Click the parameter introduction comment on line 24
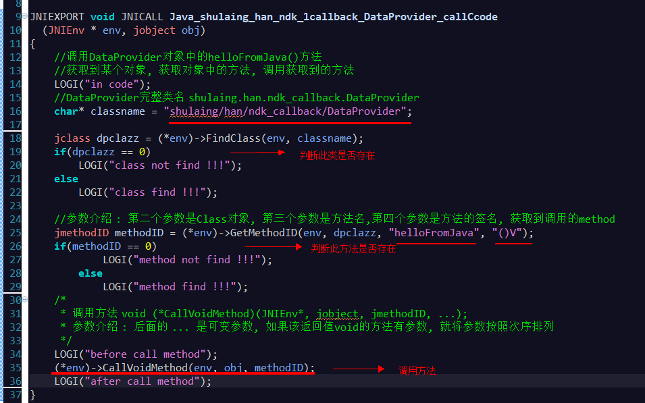 pos(334,219)
